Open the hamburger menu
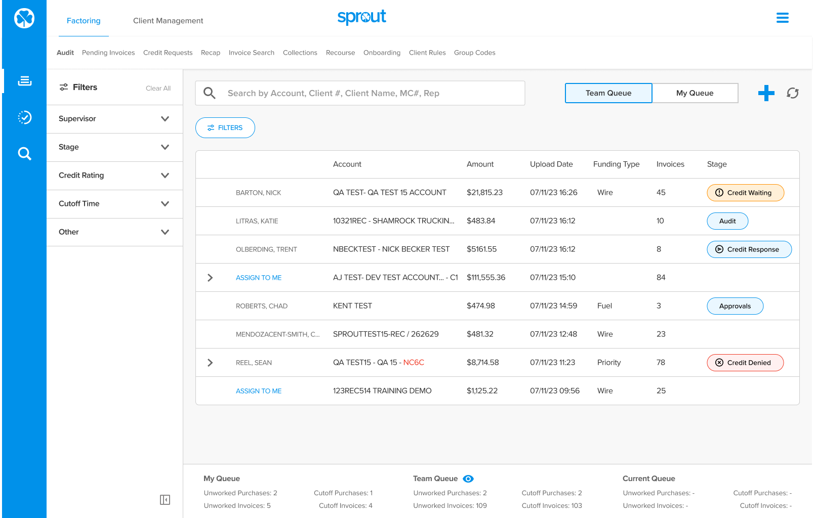 click(x=783, y=18)
